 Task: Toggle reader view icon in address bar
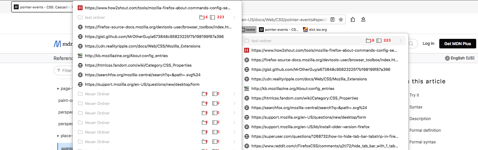point(332,19)
